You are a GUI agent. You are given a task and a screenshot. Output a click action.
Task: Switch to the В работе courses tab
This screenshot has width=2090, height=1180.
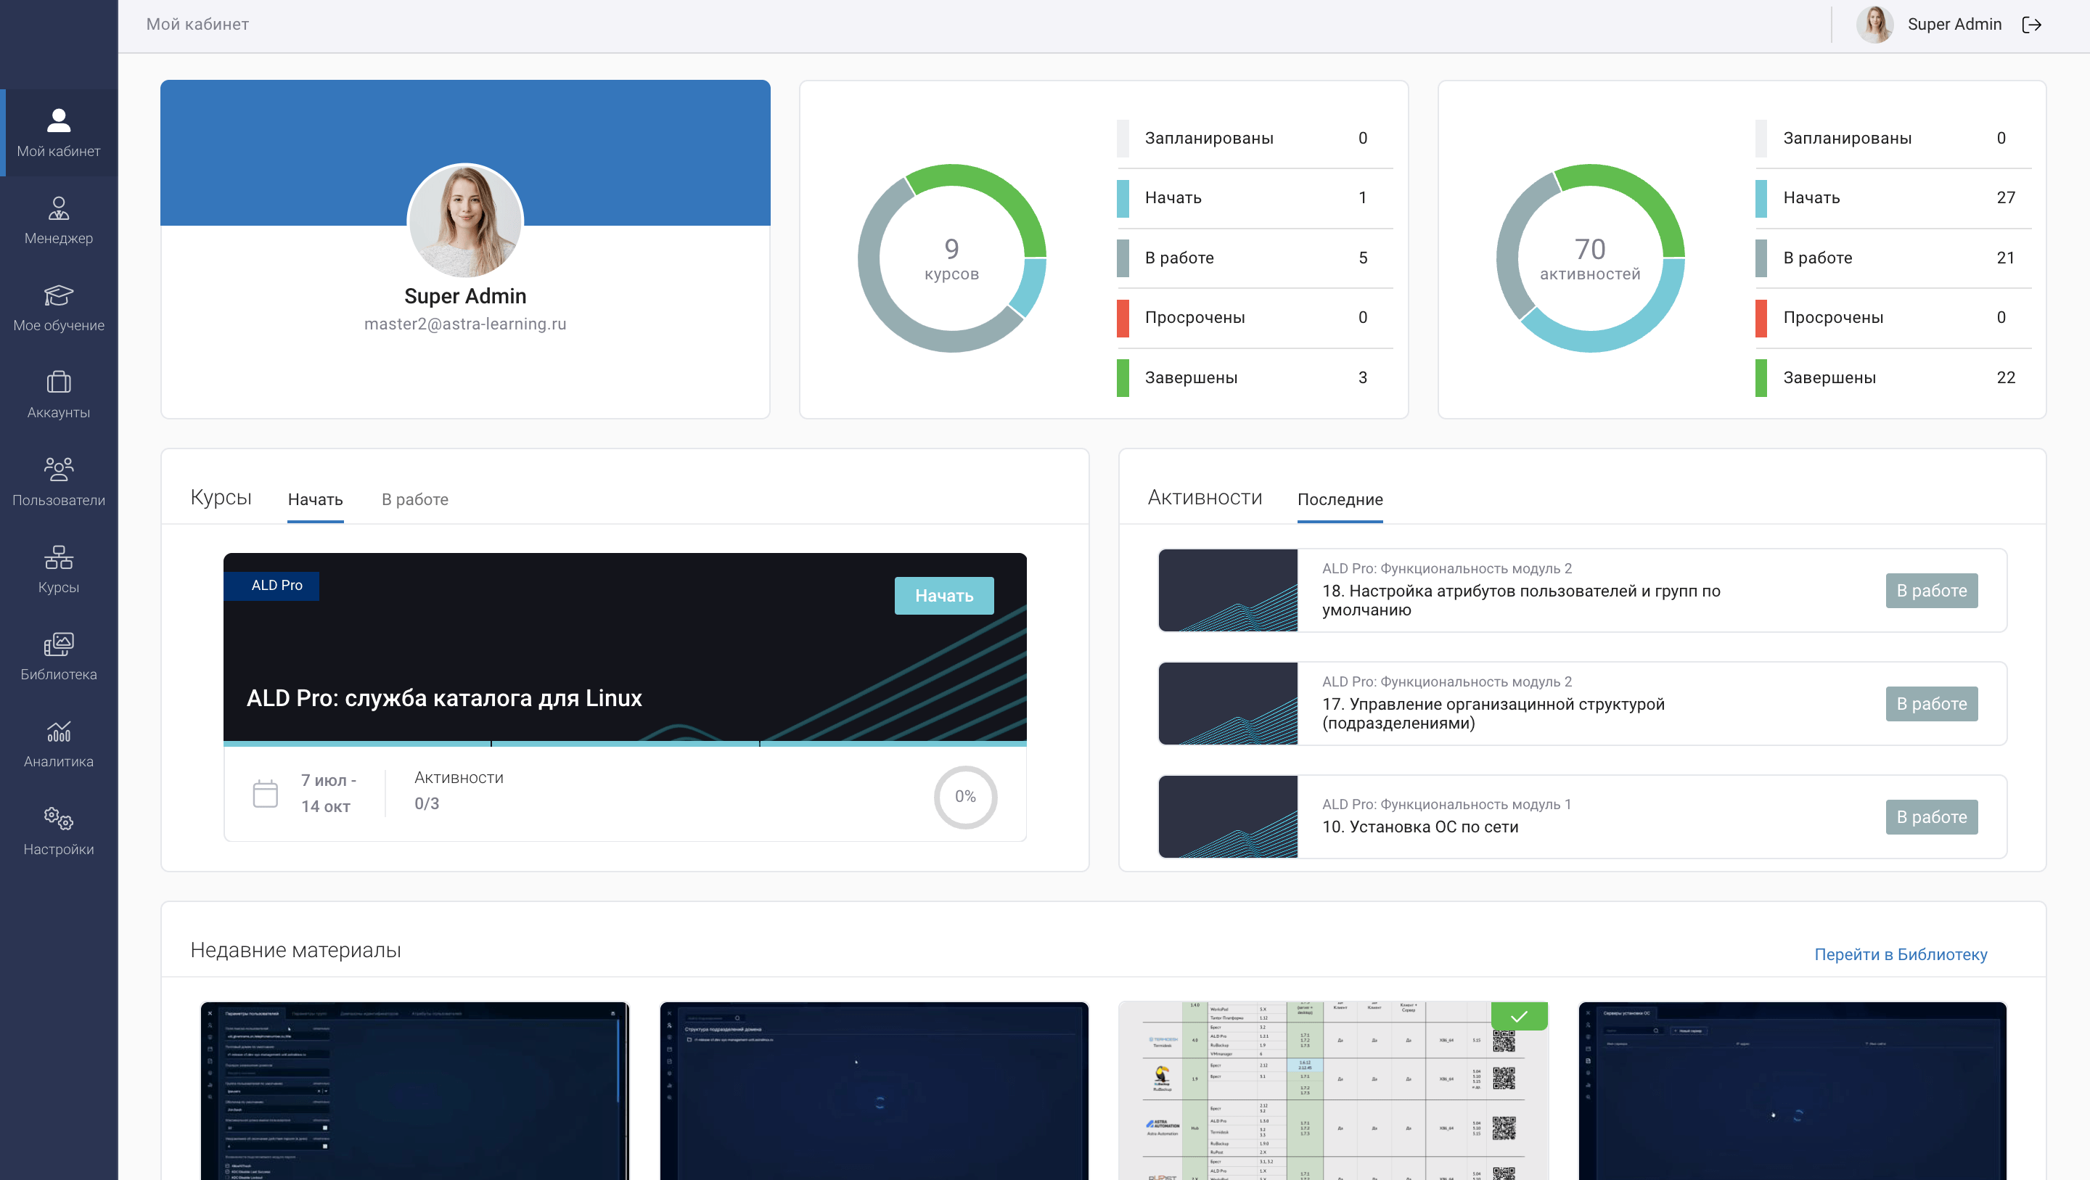click(414, 499)
